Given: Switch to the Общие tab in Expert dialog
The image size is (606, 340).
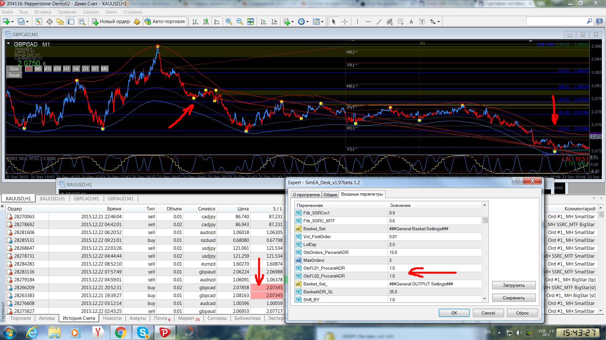Looking at the screenshot, I should [x=330, y=195].
